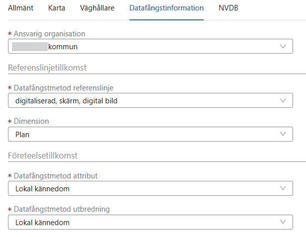Click the Ansvarig organisation chevron arrow
306x237 pixels.
pyautogui.click(x=283, y=47)
